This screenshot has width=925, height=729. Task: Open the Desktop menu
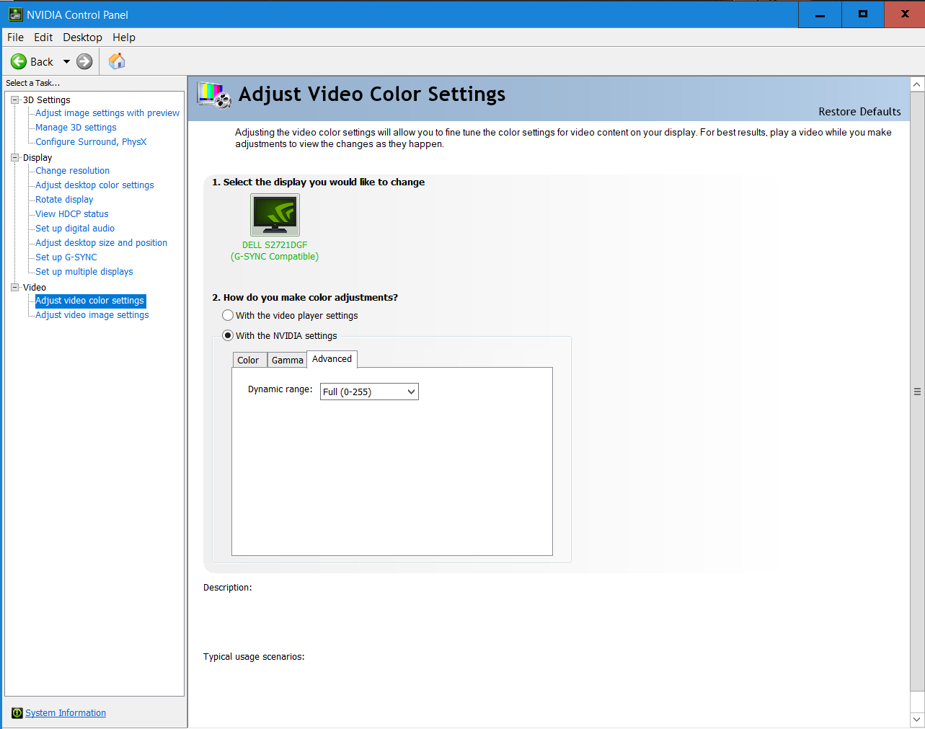[x=82, y=37]
